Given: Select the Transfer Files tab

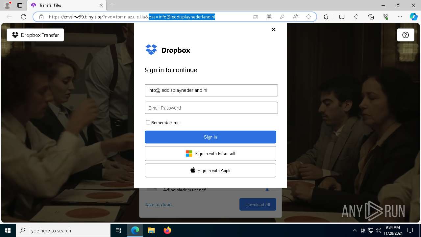Looking at the screenshot, I should 66,5.
